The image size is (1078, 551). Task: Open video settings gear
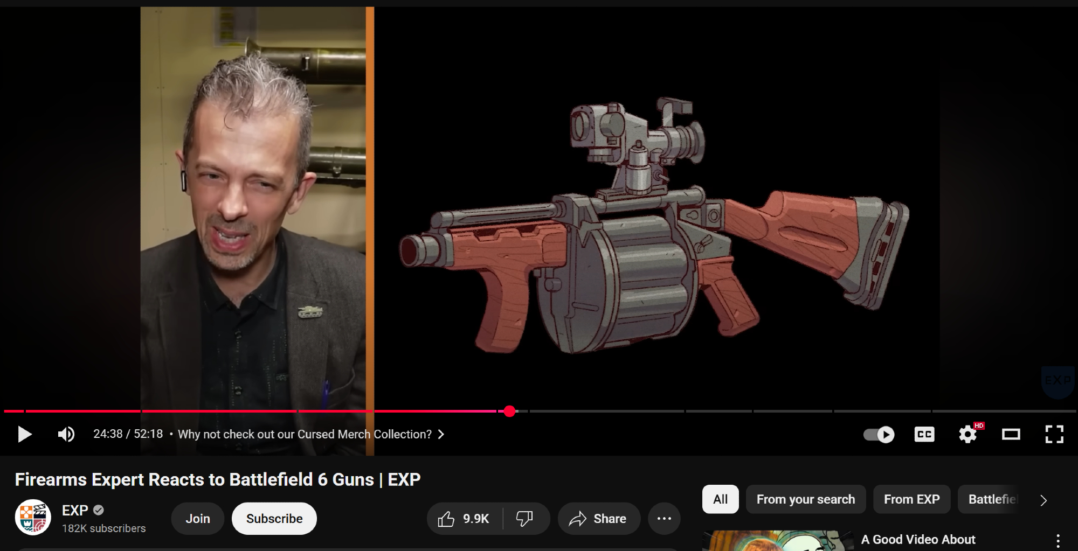point(968,434)
